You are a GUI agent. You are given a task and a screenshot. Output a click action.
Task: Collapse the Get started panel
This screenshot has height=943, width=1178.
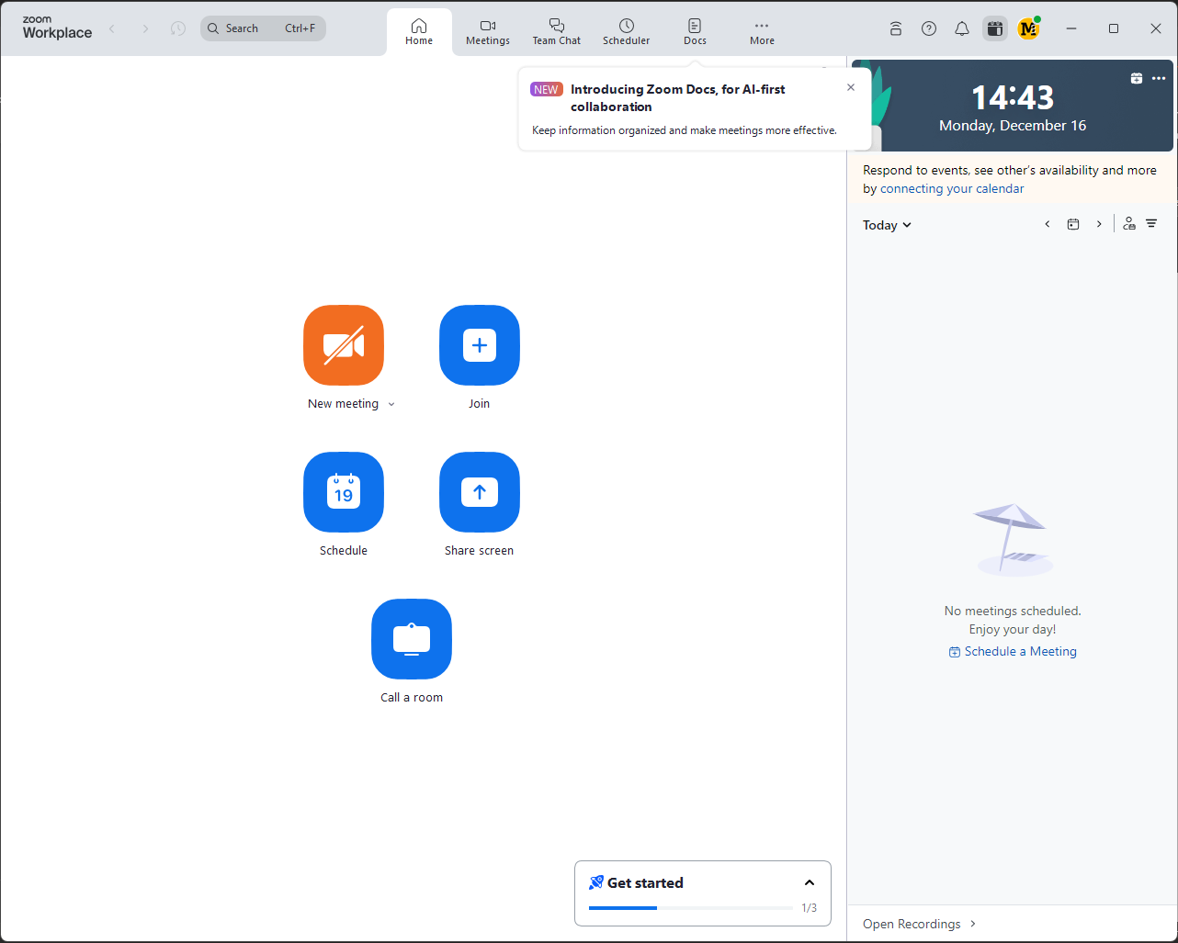[x=810, y=883]
